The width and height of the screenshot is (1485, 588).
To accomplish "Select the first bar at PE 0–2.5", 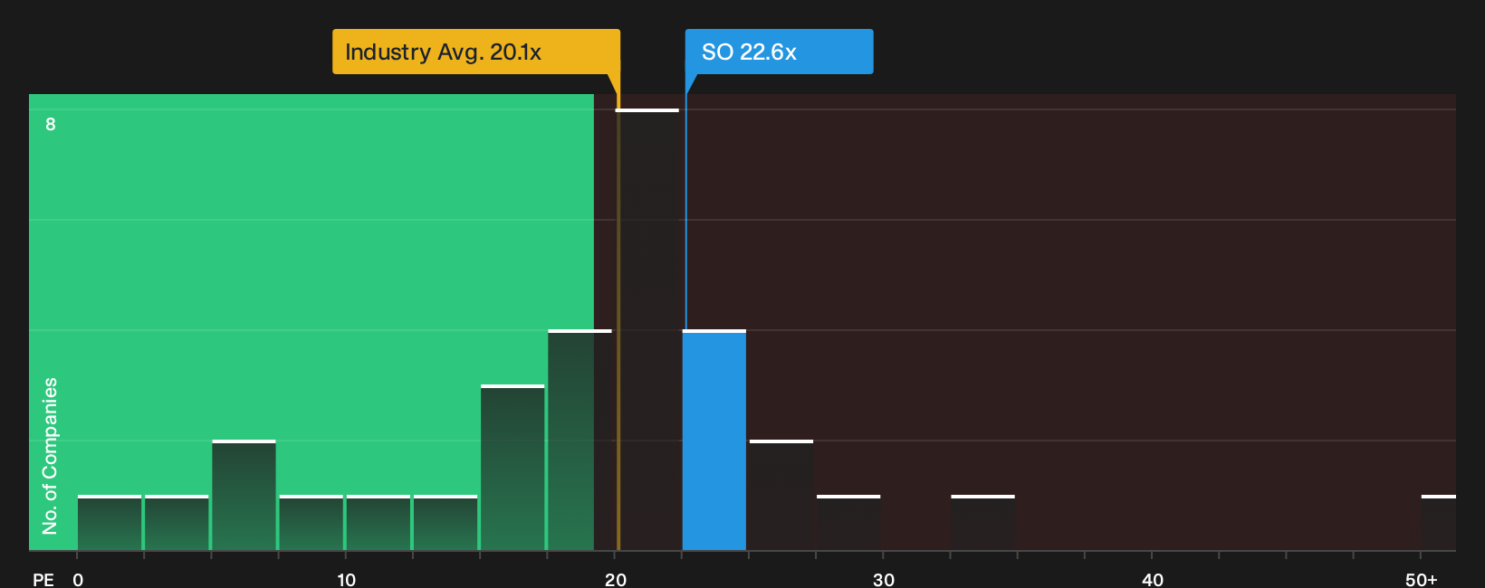I will 110,523.
